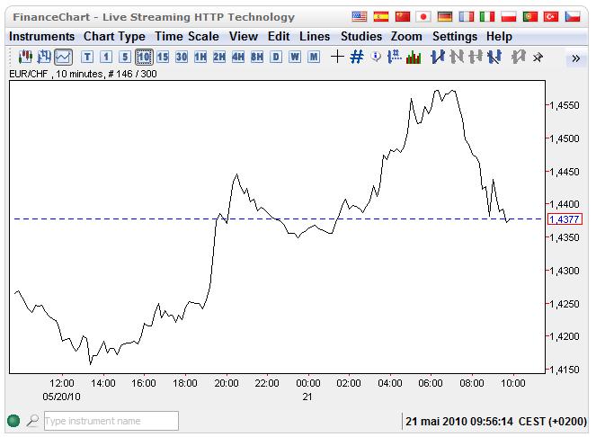The height and width of the screenshot is (437, 596).
Task: Choose the Czech flag language
Action: pos(573,17)
